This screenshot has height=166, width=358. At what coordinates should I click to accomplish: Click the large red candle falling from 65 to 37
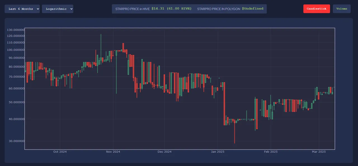pos(224,103)
